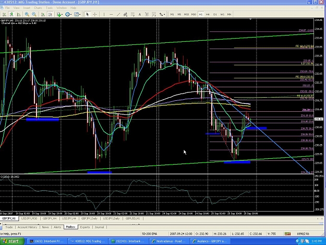
Task: Select the bar chart type icon
Action: 4,14
